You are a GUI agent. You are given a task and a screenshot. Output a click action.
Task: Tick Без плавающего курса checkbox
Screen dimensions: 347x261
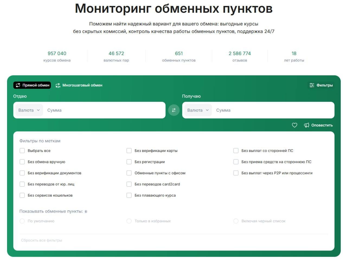tap(129, 195)
